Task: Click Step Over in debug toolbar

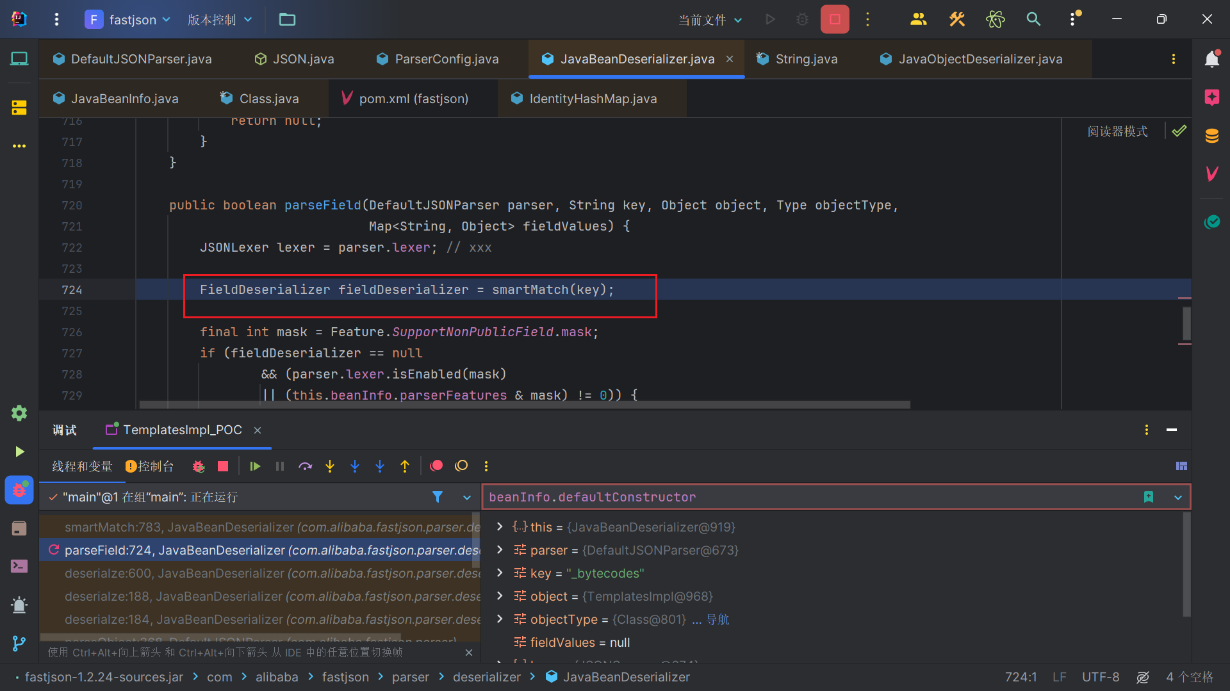Action: pos(305,466)
